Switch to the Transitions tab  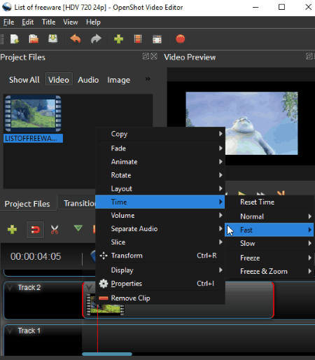coord(77,203)
